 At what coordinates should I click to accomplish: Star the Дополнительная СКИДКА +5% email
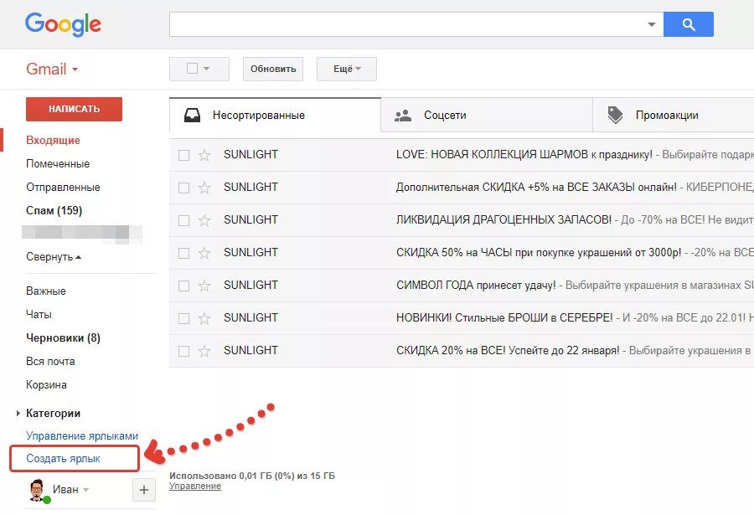(204, 188)
